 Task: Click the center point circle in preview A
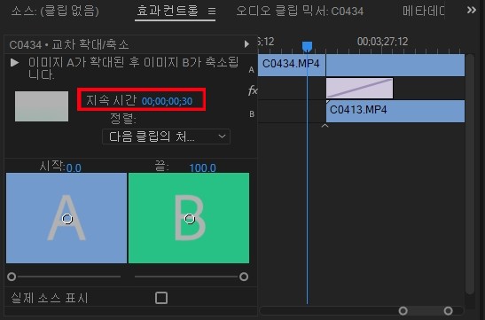pyautogui.click(x=67, y=219)
